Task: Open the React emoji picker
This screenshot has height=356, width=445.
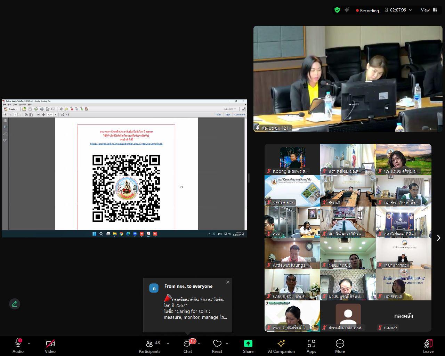Action: 217,346
